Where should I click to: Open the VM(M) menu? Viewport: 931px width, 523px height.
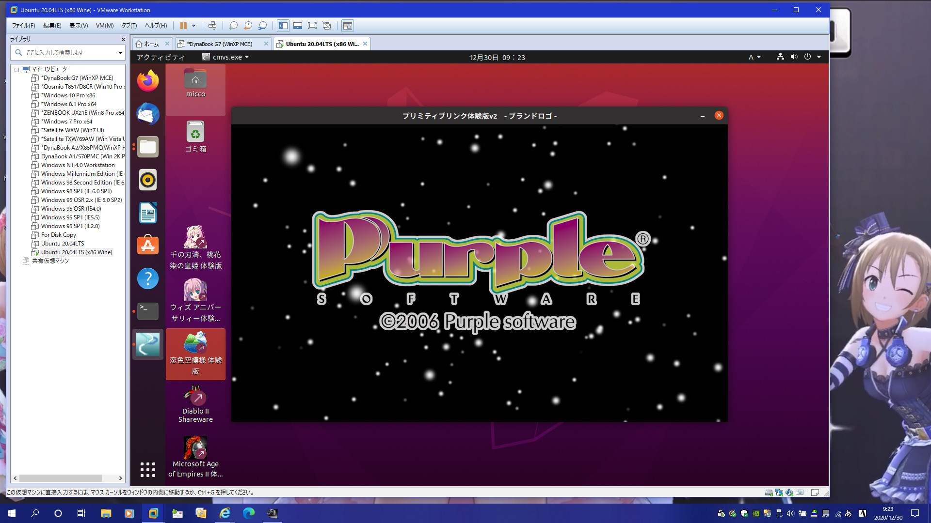[105, 26]
